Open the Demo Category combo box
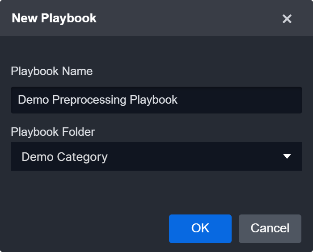Screen dimensions: 313x252 [156, 156]
